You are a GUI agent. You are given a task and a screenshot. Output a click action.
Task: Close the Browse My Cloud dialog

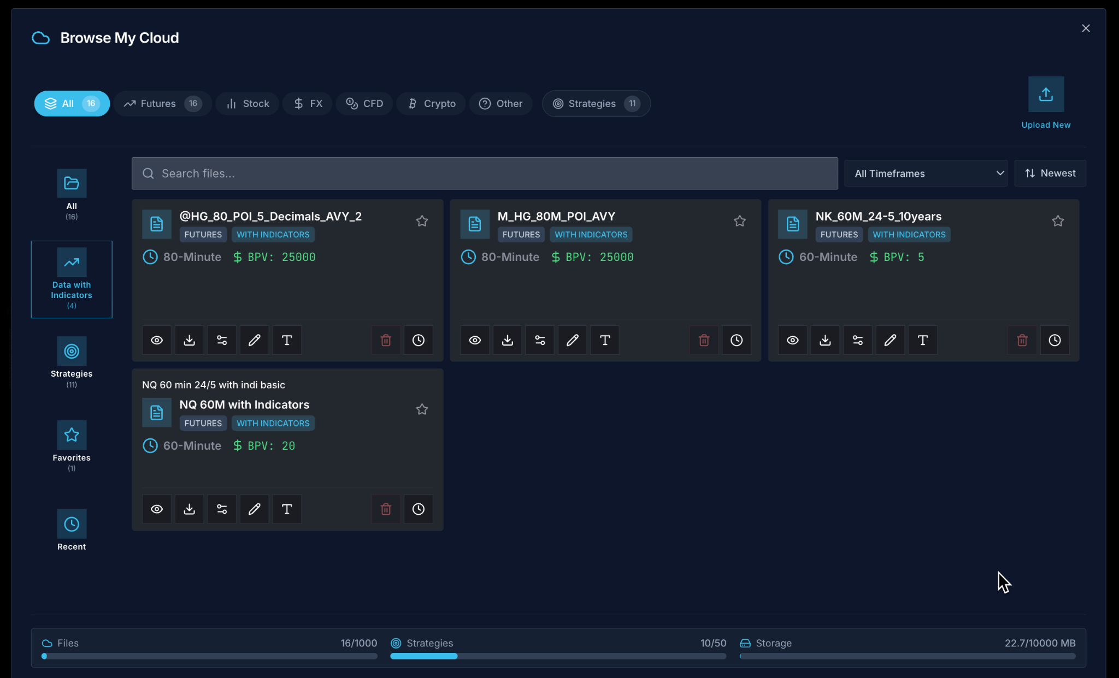pos(1086,28)
